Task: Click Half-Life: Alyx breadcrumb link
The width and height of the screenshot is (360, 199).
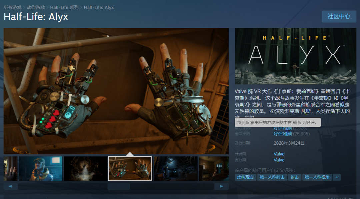Action: (99, 7)
